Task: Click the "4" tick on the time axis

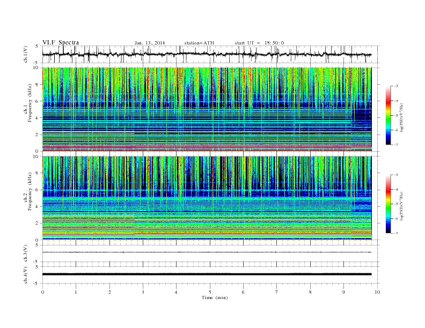Action: [x=176, y=292]
